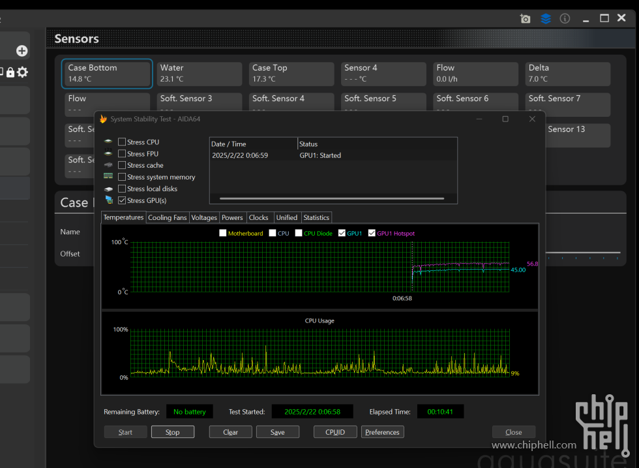Viewport: 639px width, 468px height.
Task: Enable the Stress cache checkbox
Action: click(x=122, y=165)
